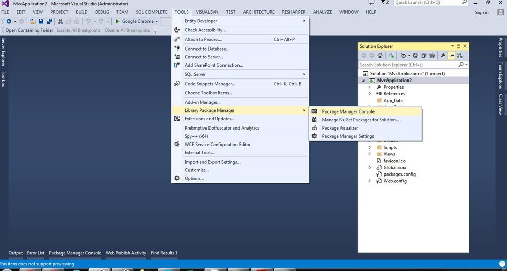Click the Navigate Backward arrow icon
Viewport: 507px width, 271px height.
point(8,21)
